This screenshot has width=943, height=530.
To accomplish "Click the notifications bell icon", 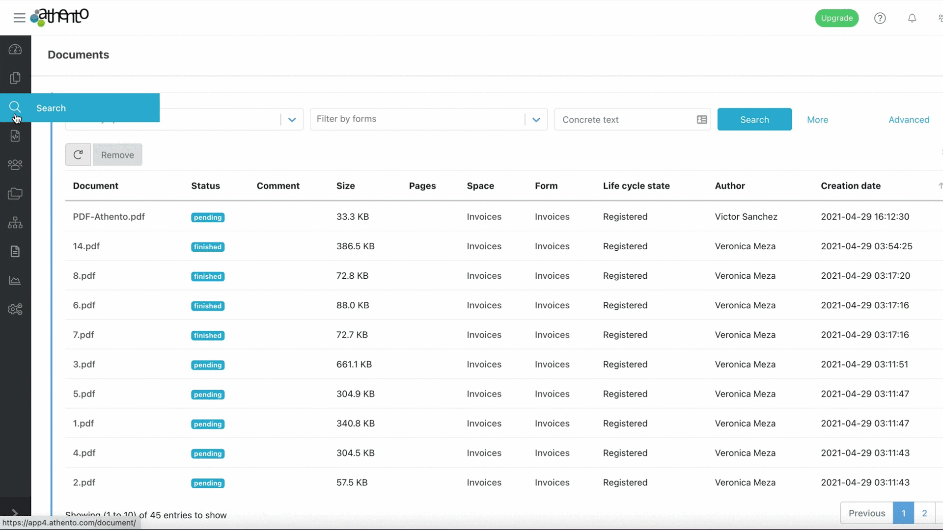I will 912,18.
